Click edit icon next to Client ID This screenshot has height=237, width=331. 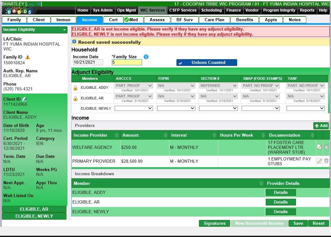pos(24,99)
